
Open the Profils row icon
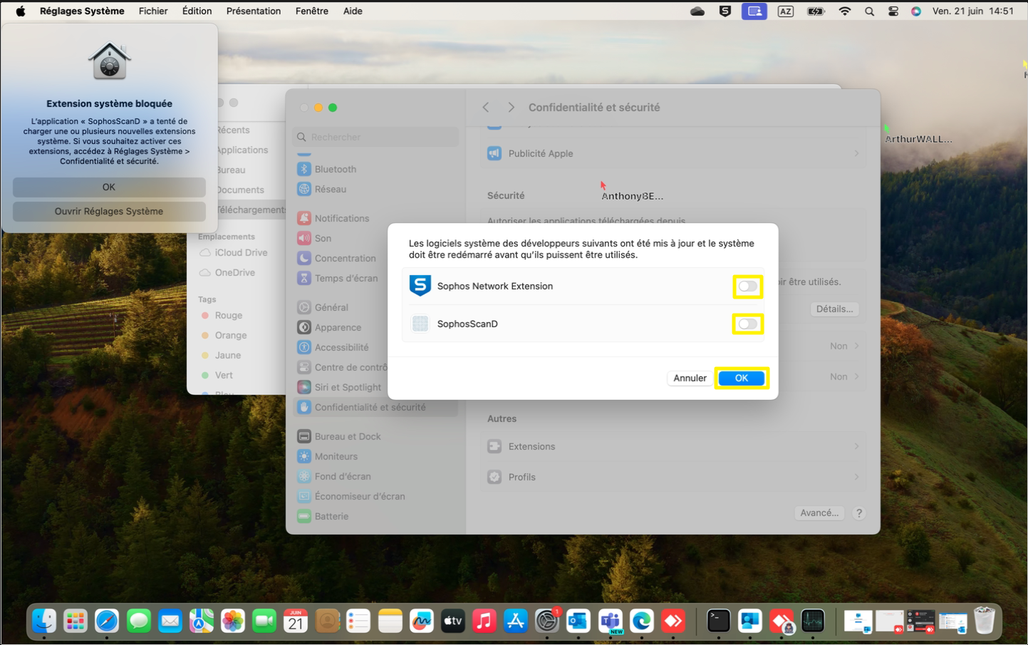point(494,477)
